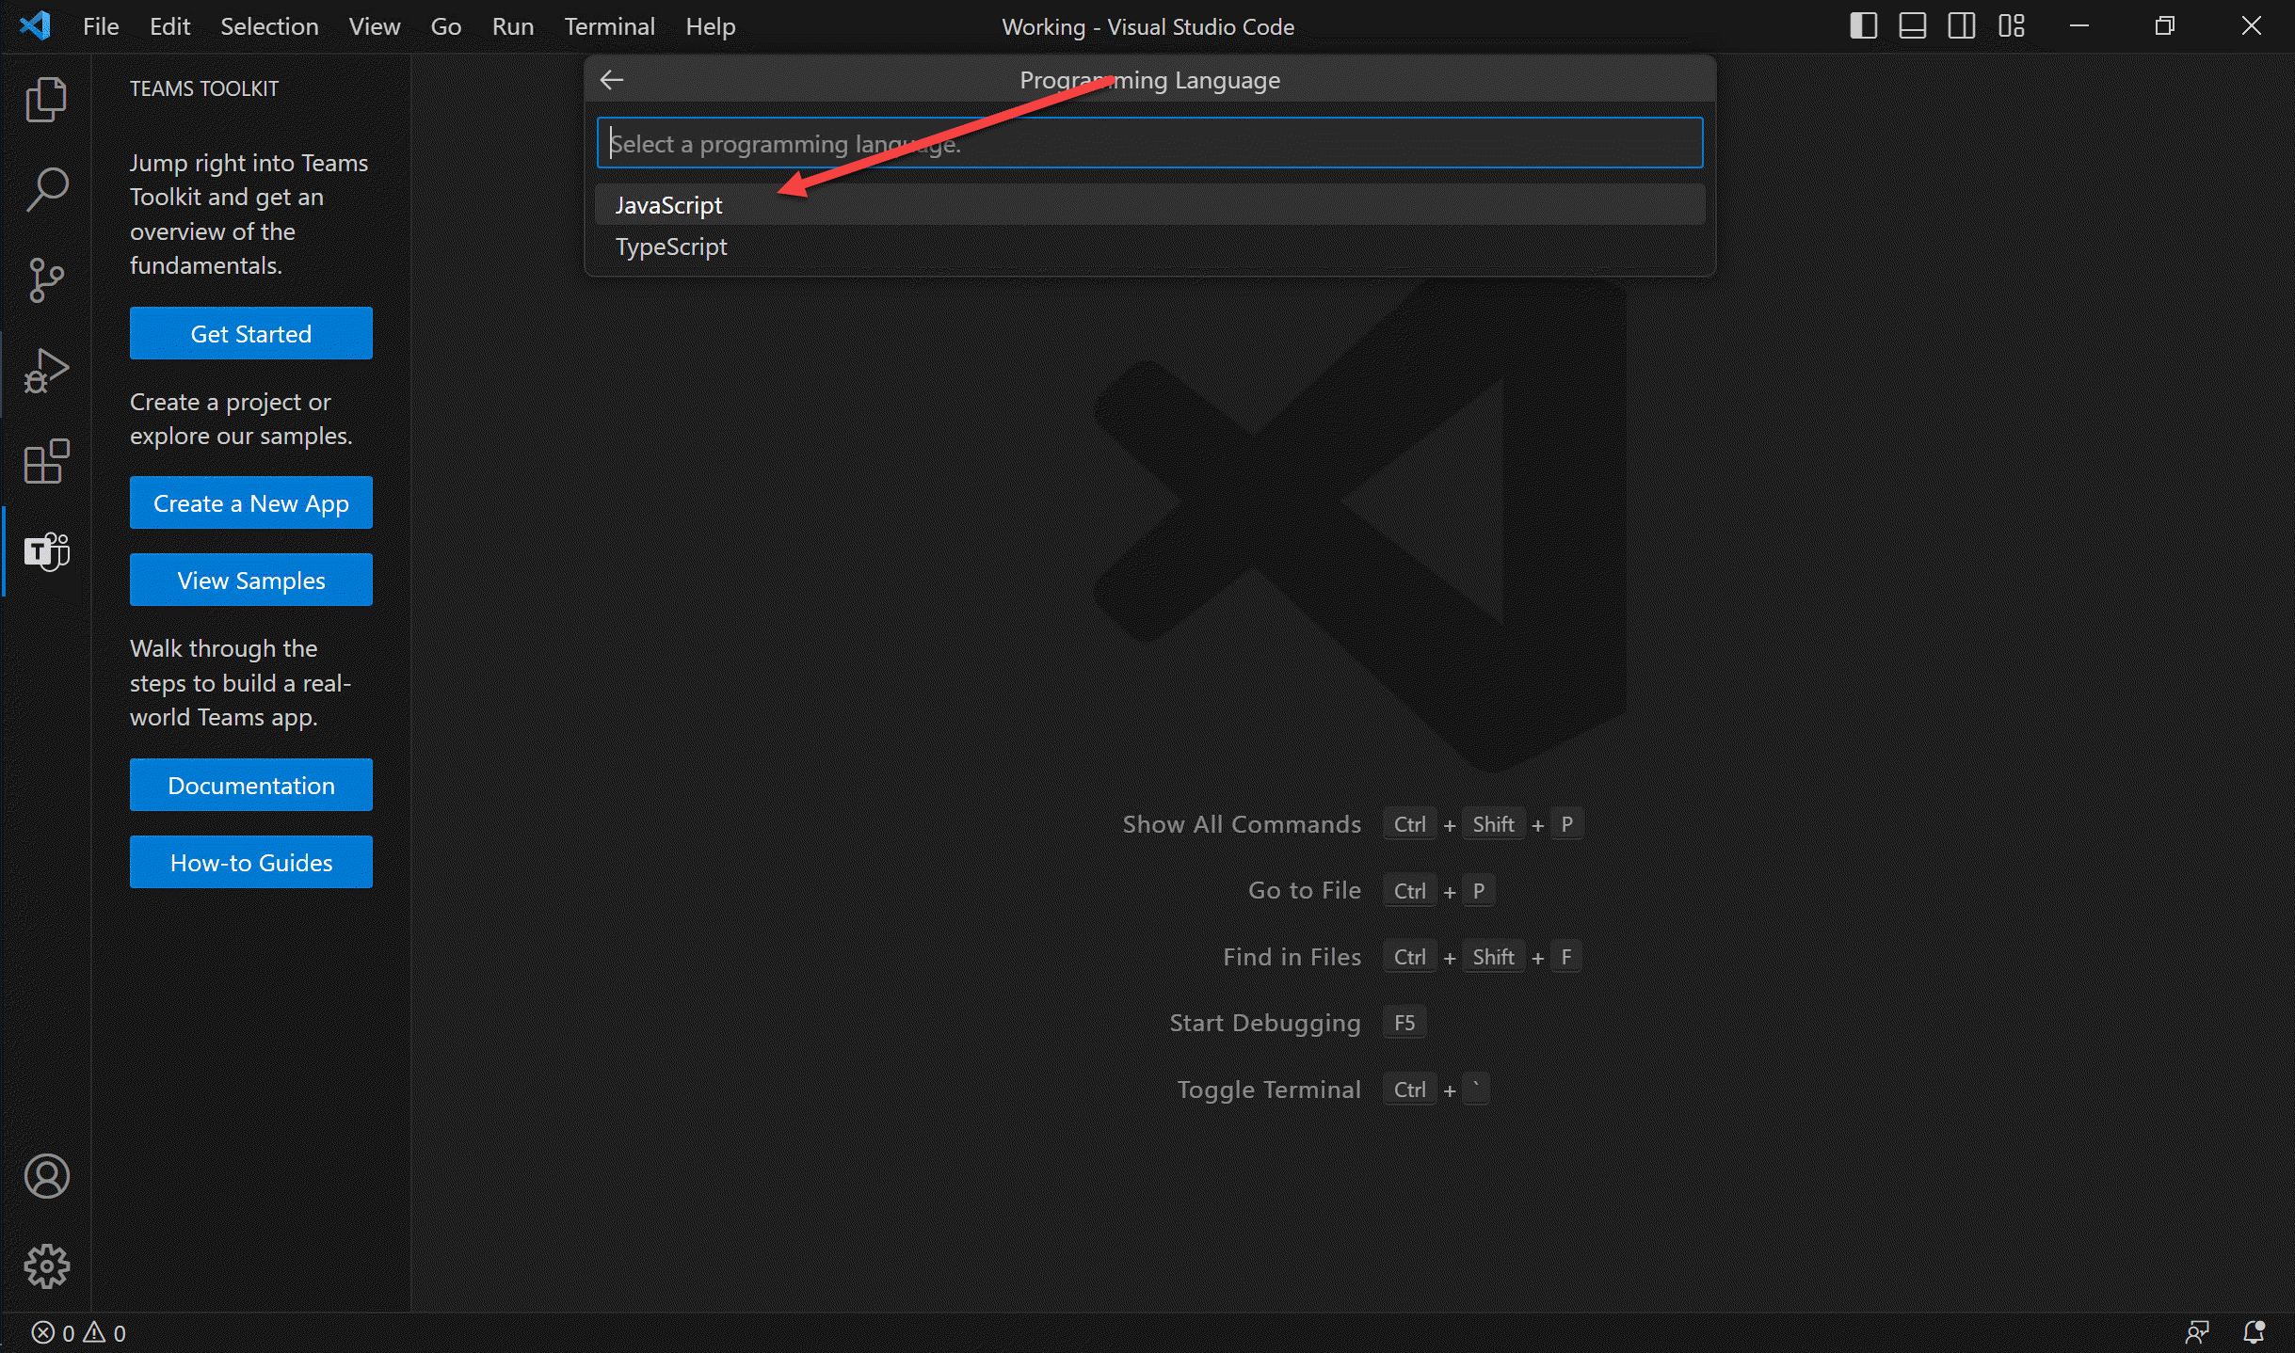Click the Create a New App button

point(251,502)
